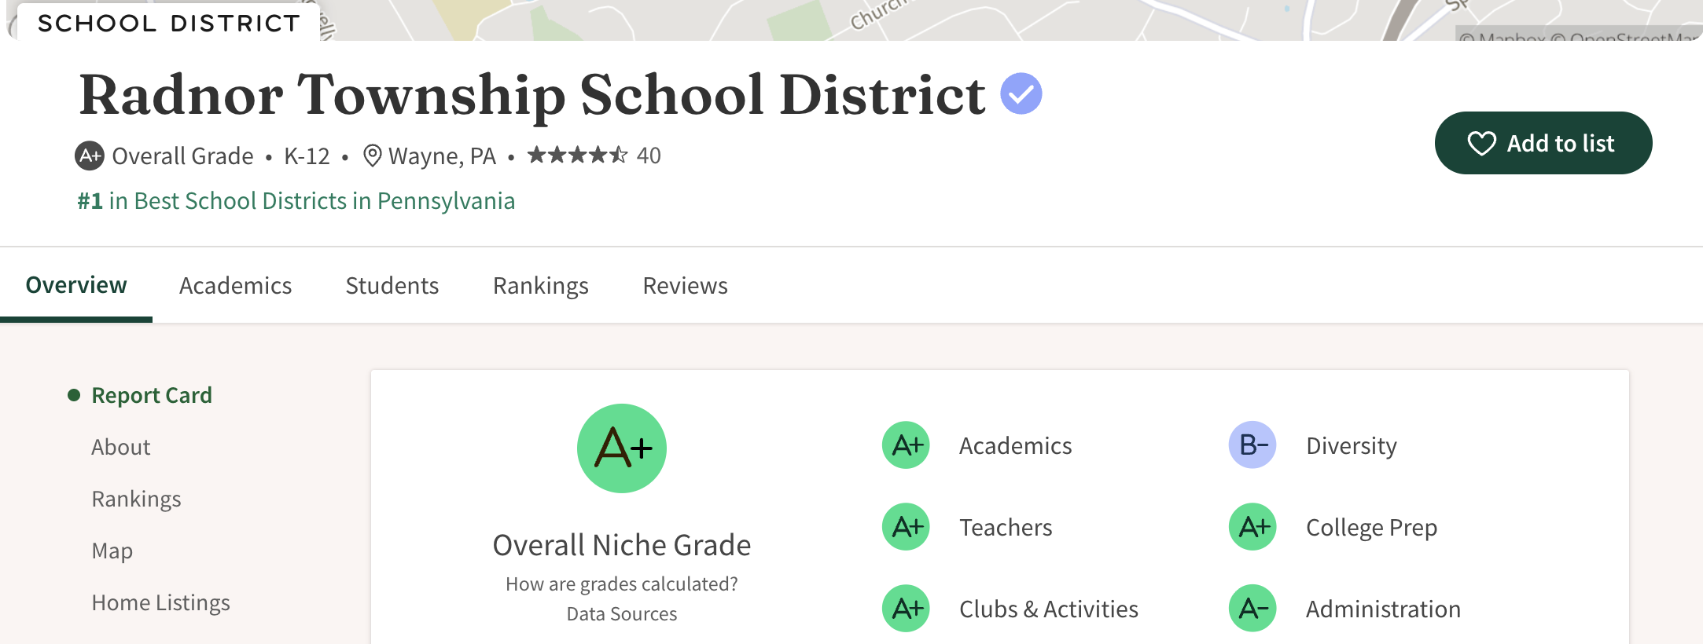Click the A- Administration grade badge
Image resolution: width=1703 pixels, height=644 pixels.
(x=1252, y=609)
